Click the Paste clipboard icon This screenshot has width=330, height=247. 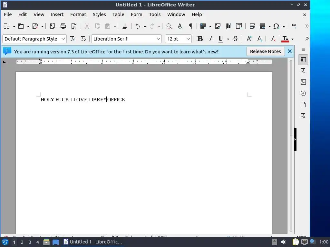coord(108,26)
